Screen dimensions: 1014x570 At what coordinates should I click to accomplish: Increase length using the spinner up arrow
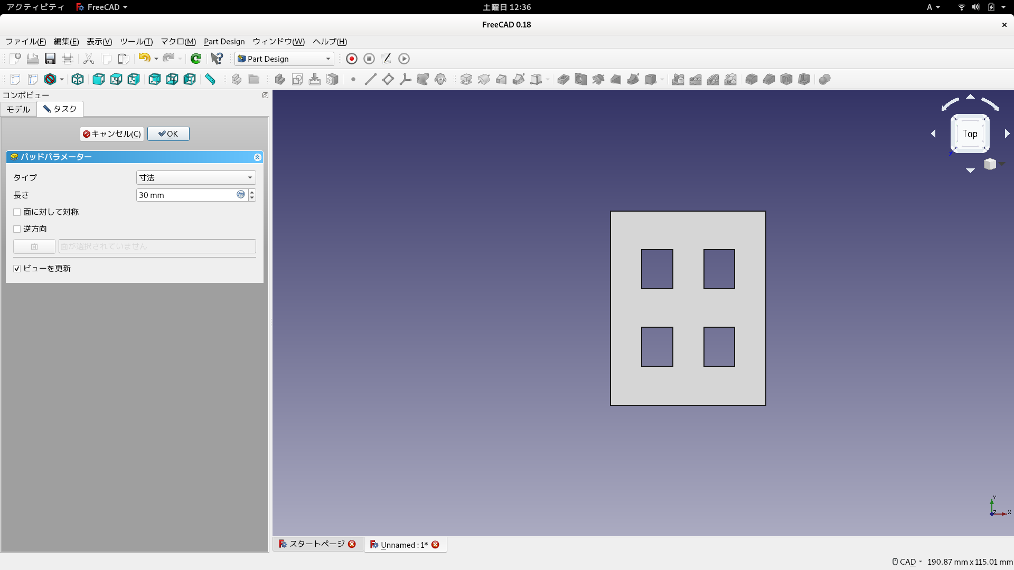pos(252,192)
